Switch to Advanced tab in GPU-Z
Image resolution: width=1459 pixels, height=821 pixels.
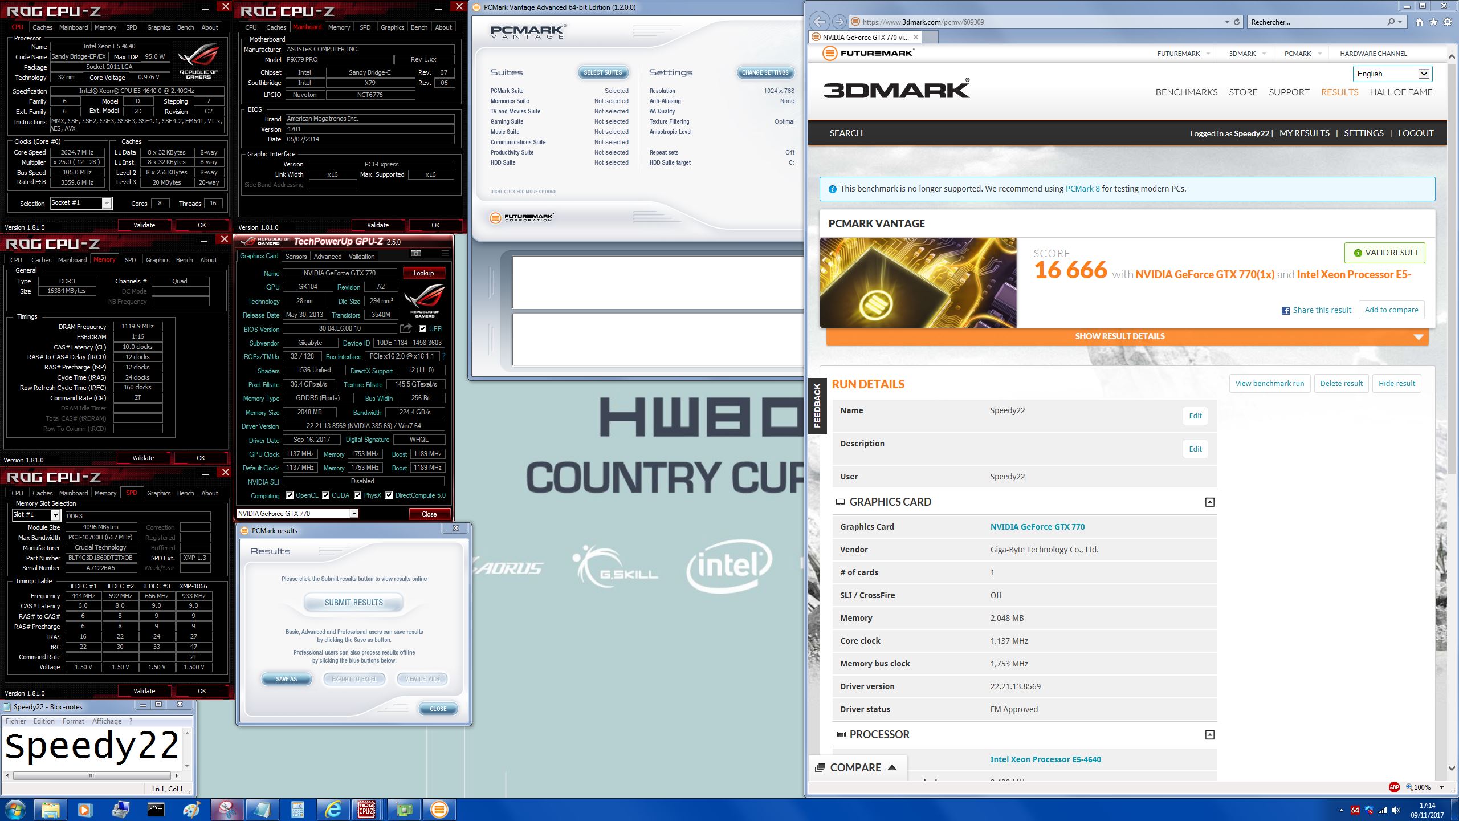[x=328, y=257]
